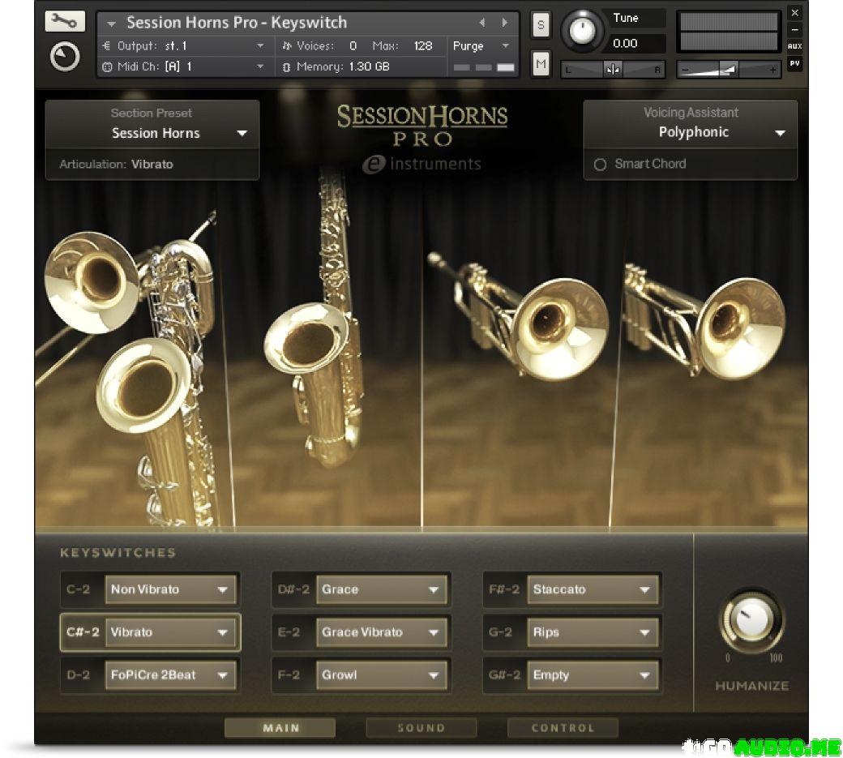Click the C#-2 keyswitch label

(83, 632)
